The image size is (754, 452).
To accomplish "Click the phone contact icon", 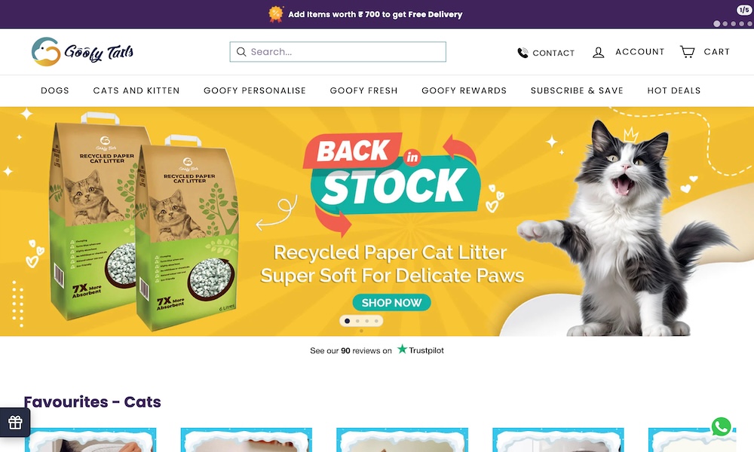I will point(523,53).
